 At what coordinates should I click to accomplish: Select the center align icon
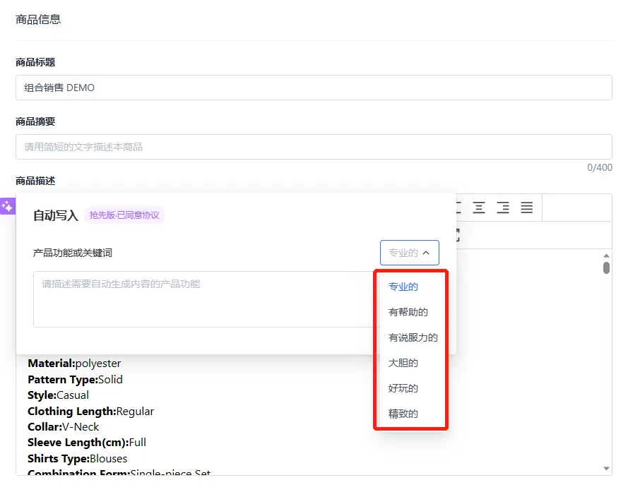(479, 208)
